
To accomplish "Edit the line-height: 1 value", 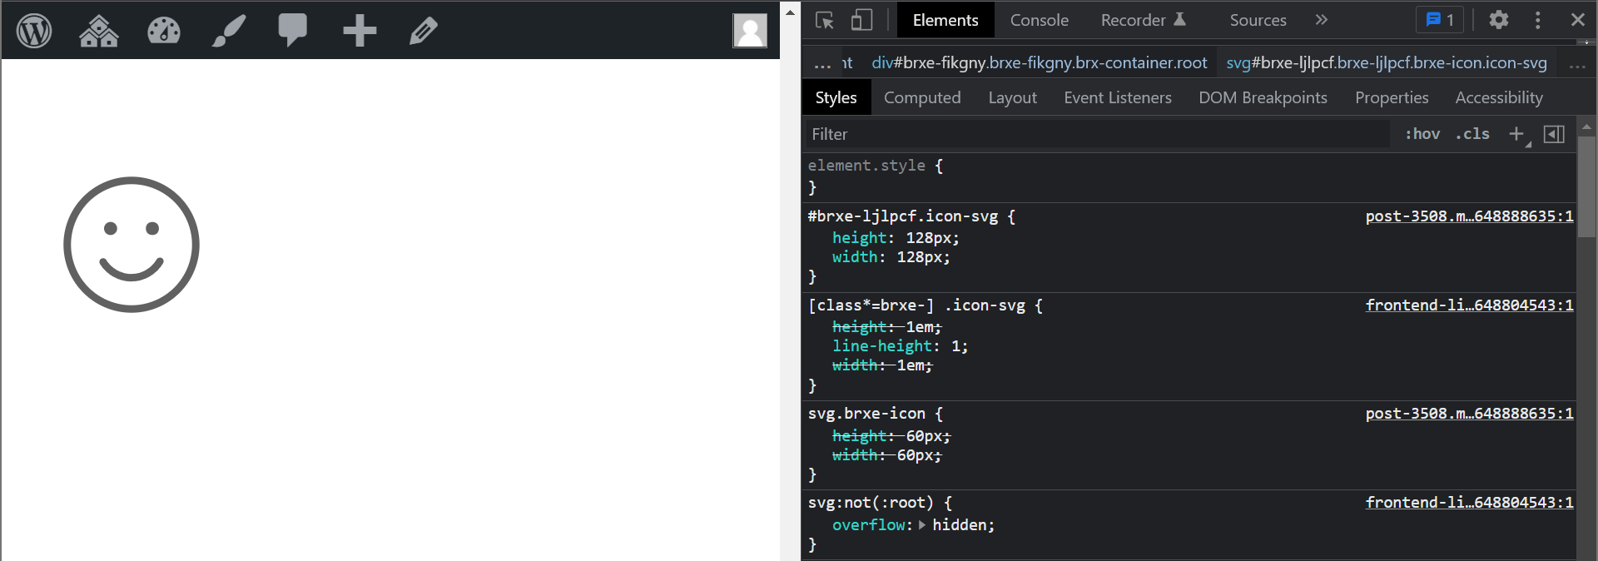I will (955, 346).
